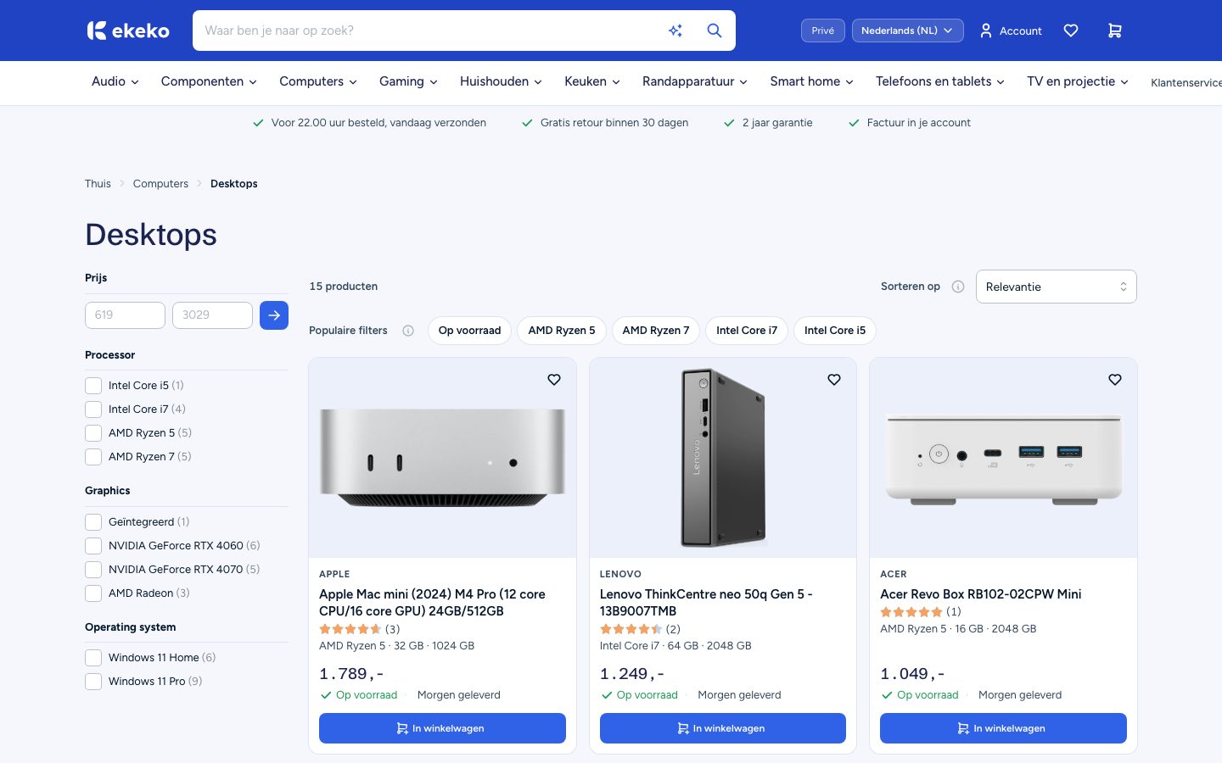Expand the Gaming category menu
This screenshot has width=1222, height=763.
pyautogui.click(x=408, y=81)
